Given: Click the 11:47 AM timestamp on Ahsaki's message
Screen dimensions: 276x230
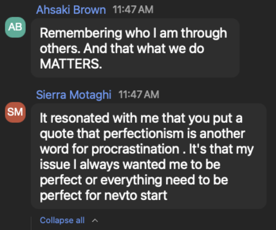Looking at the screenshot, I should pyautogui.click(x=133, y=10).
